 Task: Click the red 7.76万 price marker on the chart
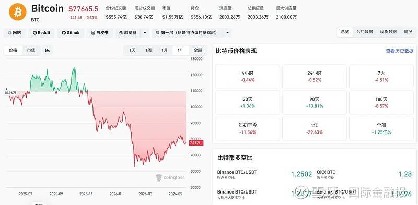196,143
